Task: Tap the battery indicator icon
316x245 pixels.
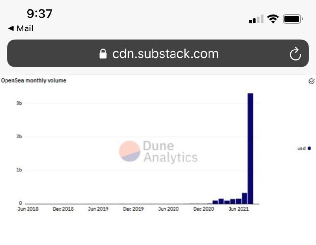Action: [x=293, y=19]
